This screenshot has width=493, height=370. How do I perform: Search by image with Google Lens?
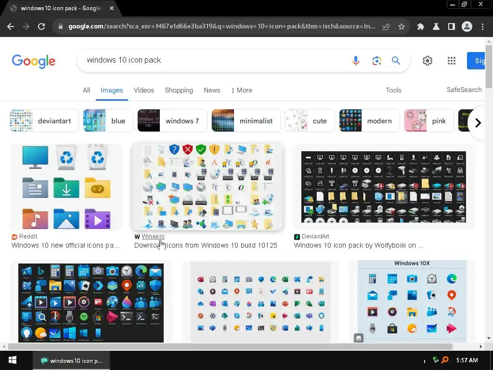point(376,60)
